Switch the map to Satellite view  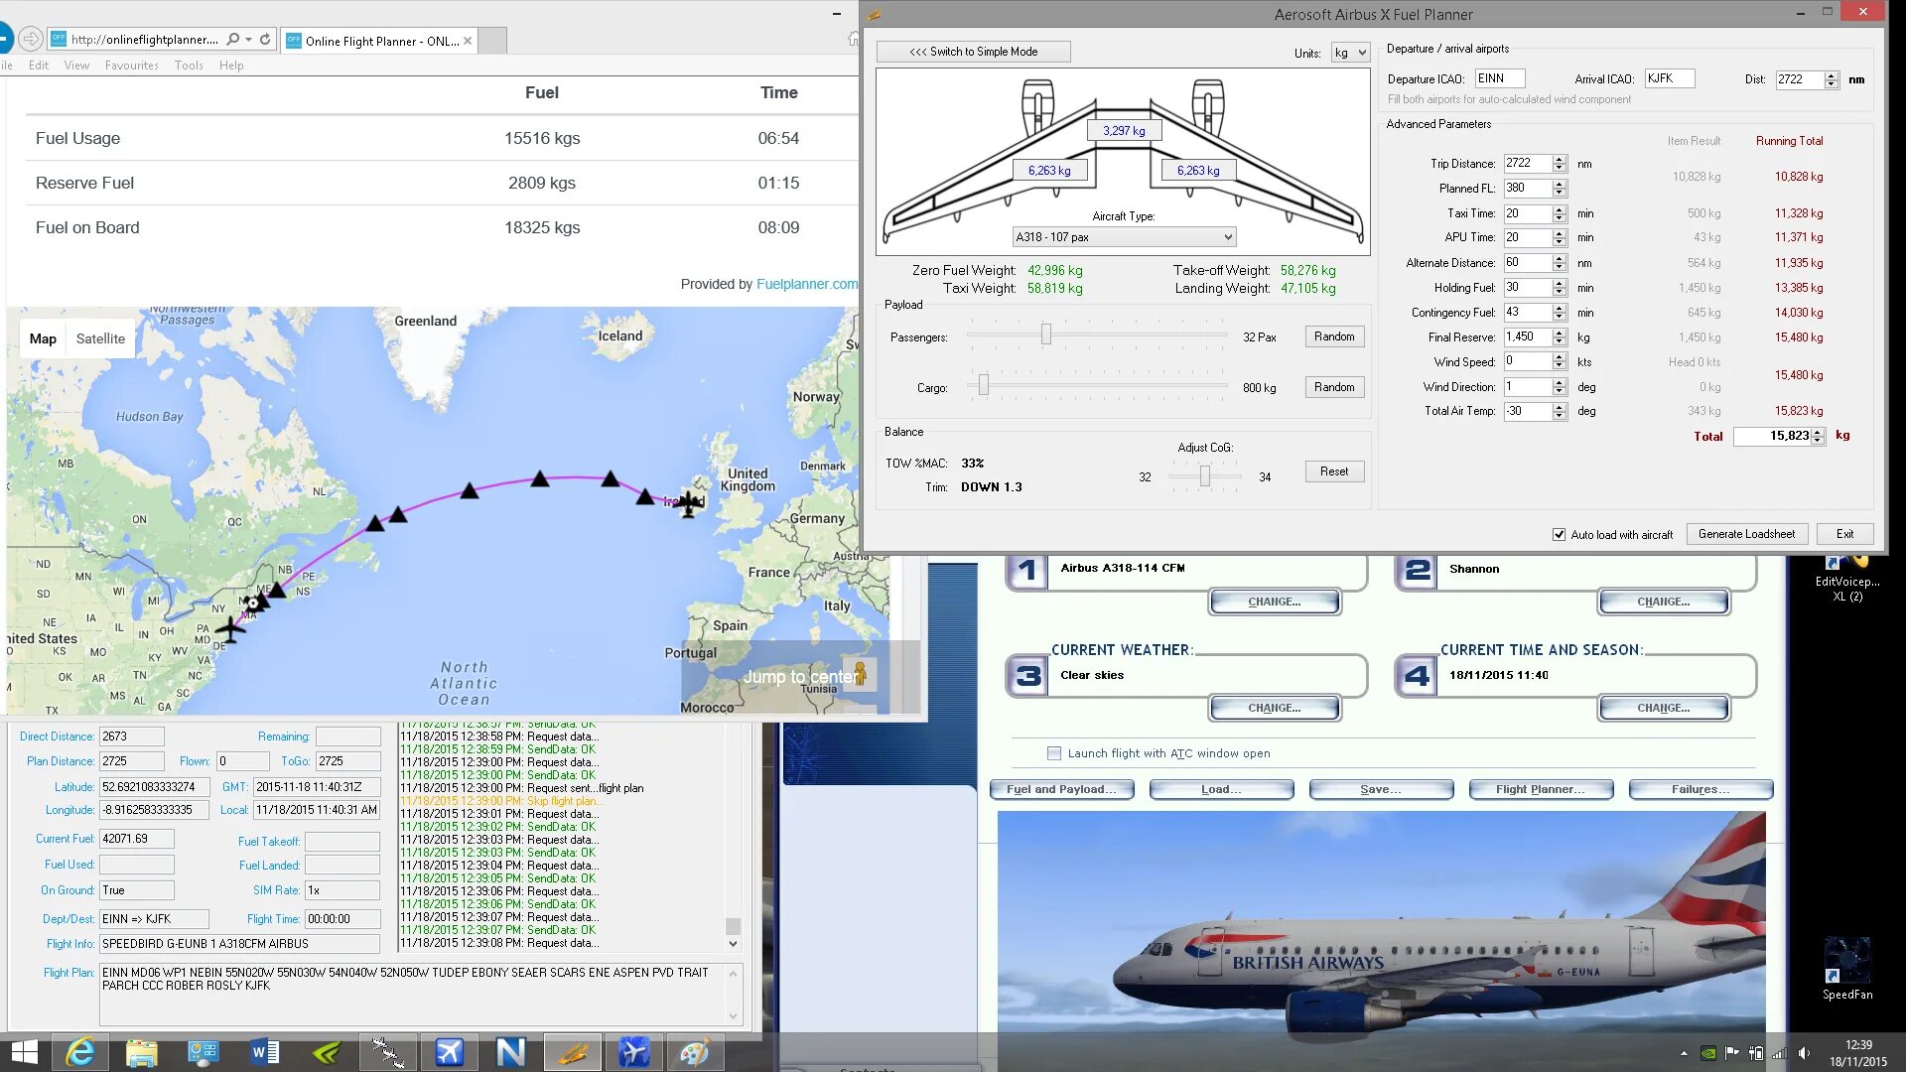(100, 338)
